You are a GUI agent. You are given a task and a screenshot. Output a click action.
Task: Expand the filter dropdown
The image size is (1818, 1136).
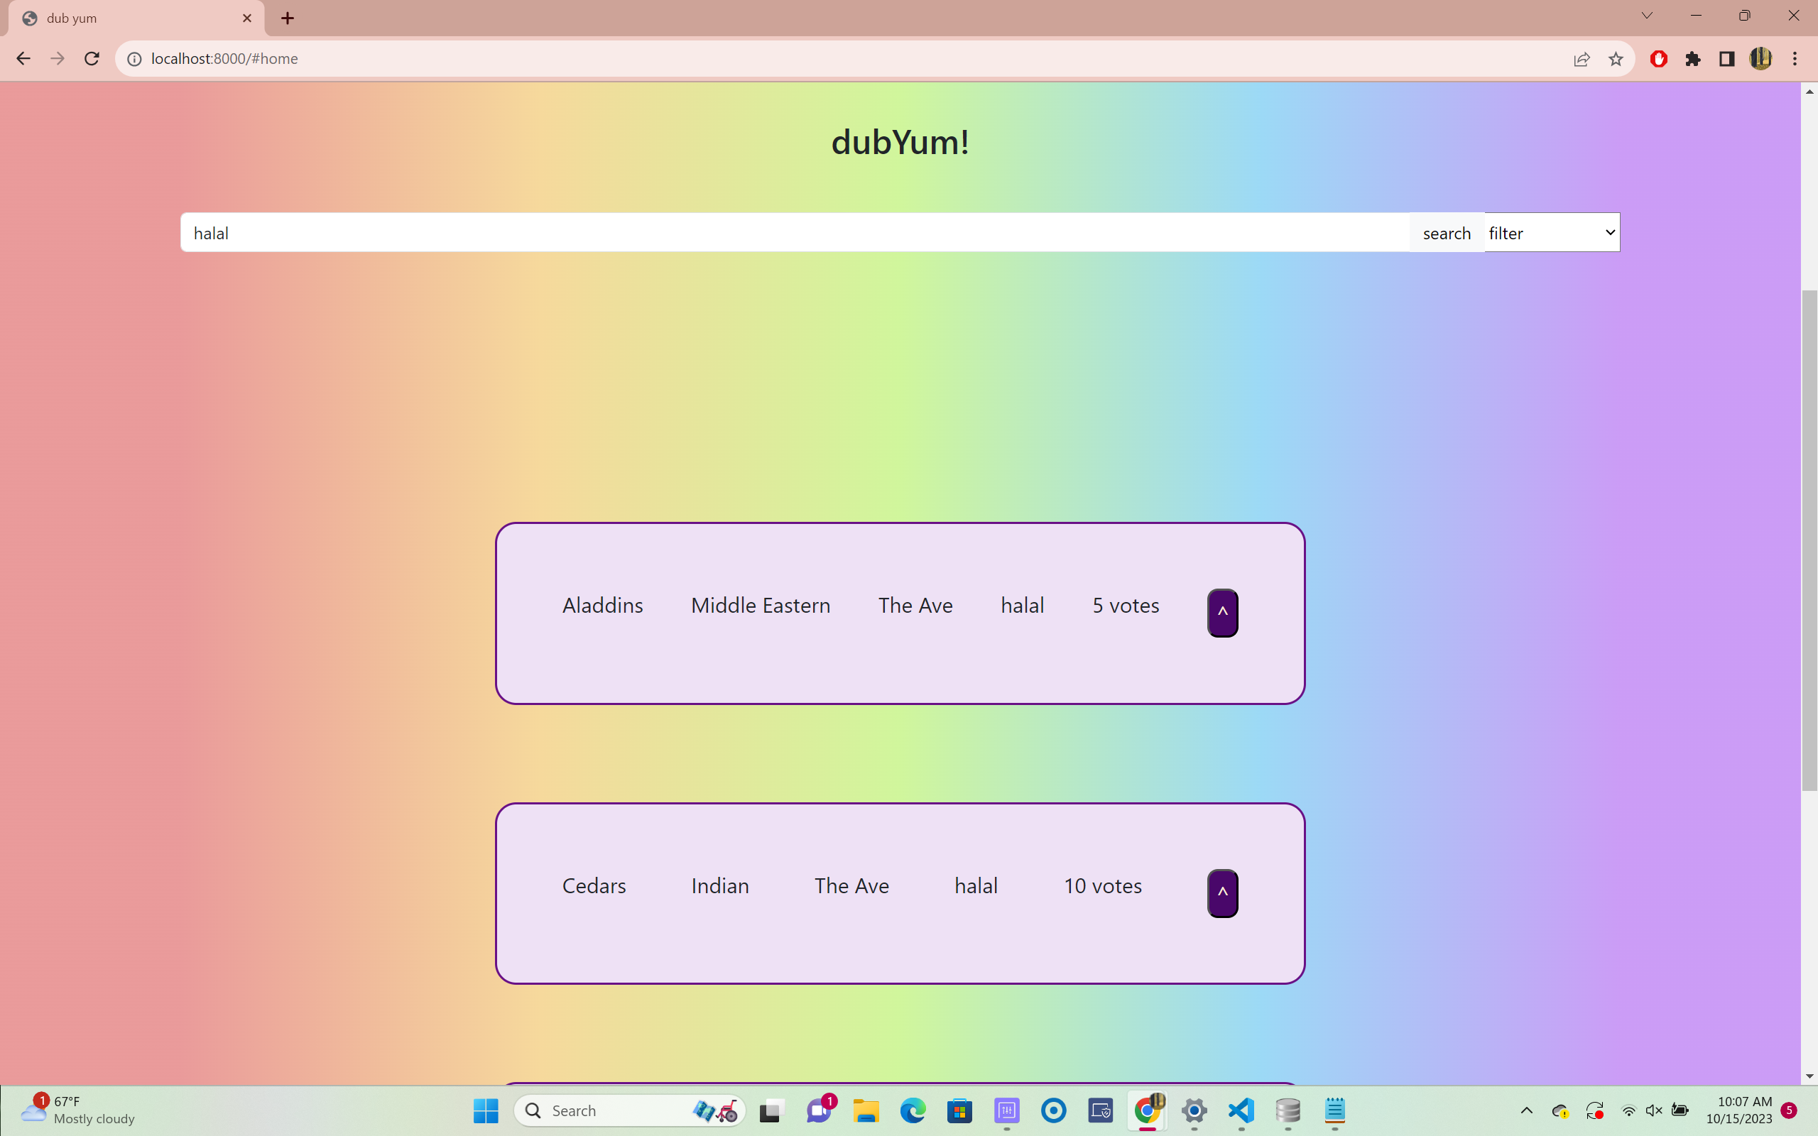pyautogui.click(x=1551, y=233)
